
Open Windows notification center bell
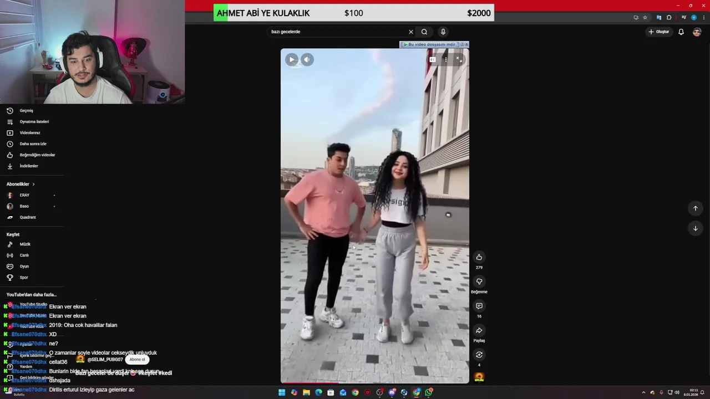click(x=702, y=392)
